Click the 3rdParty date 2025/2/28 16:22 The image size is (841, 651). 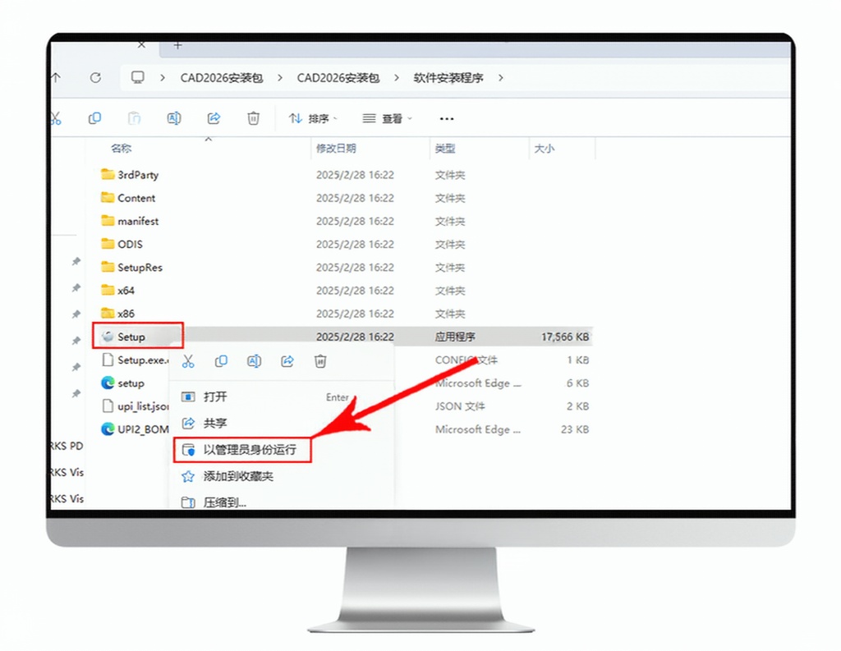(x=355, y=175)
